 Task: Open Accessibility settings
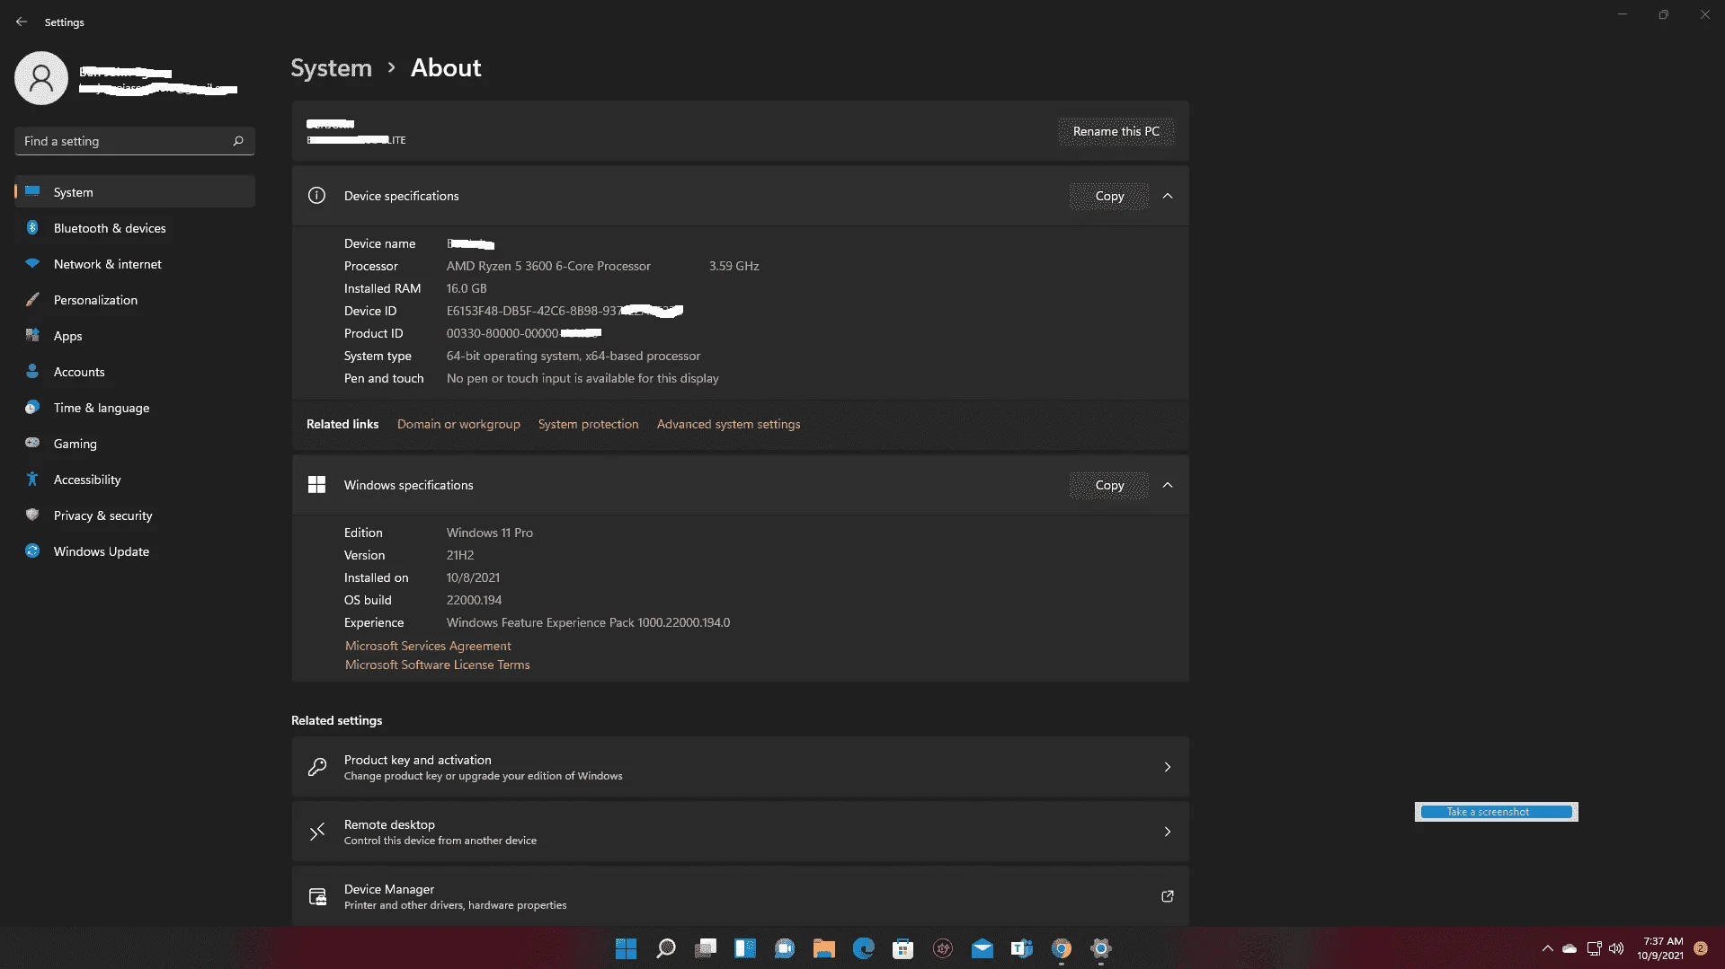[x=135, y=480]
